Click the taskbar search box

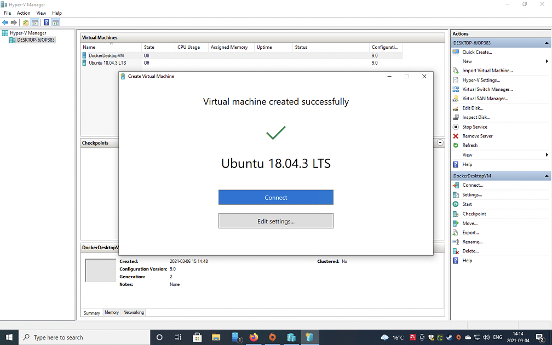point(84,337)
